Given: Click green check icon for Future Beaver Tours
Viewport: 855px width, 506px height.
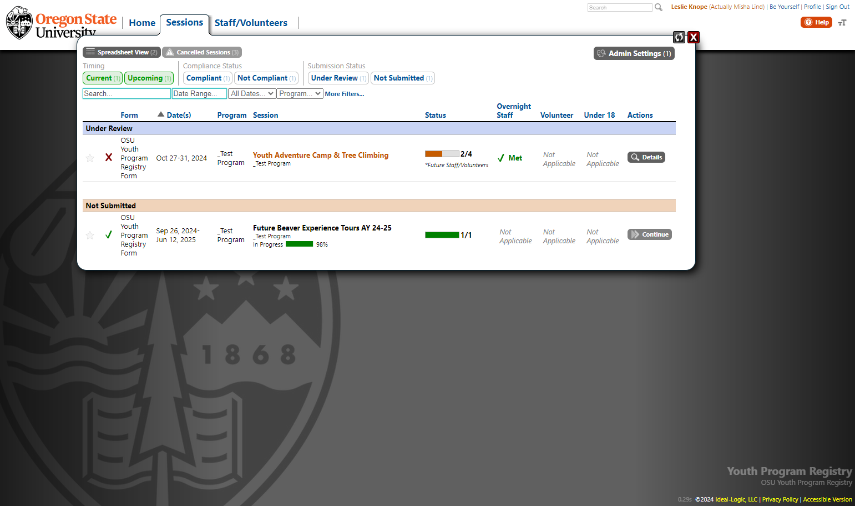Looking at the screenshot, I should click(x=109, y=234).
